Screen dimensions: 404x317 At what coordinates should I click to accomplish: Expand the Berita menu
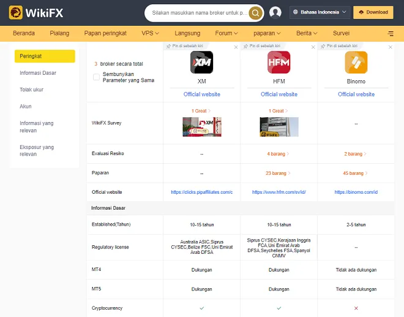coord(307,33)
